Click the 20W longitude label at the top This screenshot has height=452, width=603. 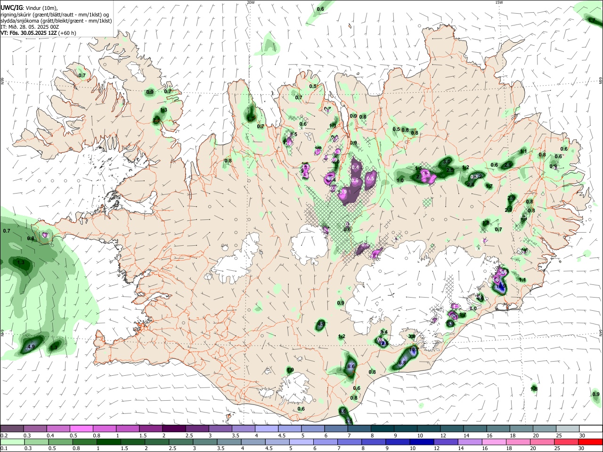(251, 2)
